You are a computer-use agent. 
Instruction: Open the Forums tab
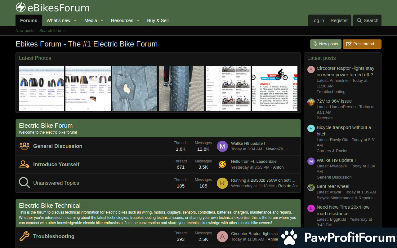coord(29,20)
